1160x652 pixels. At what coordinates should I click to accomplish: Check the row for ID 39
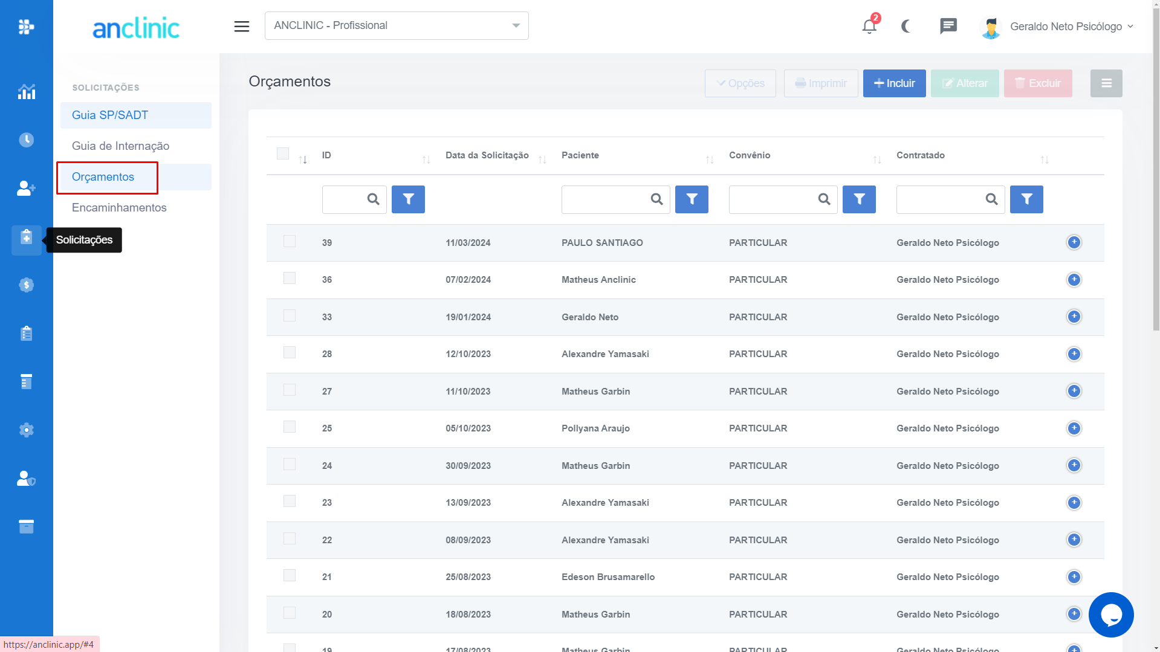pyautogui.click(x=290, y=242)
